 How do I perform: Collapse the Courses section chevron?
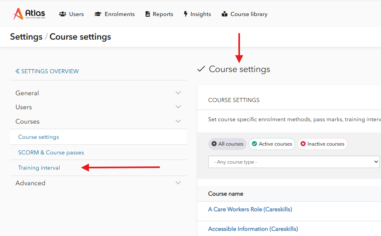(178, 121)
